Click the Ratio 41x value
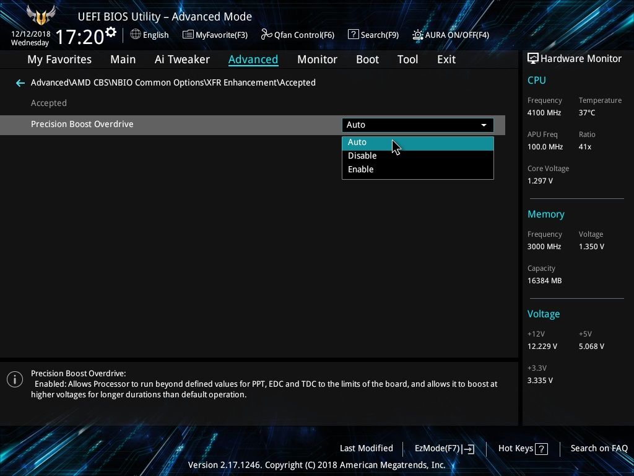 pyautogui.click(x=584, y=147)
